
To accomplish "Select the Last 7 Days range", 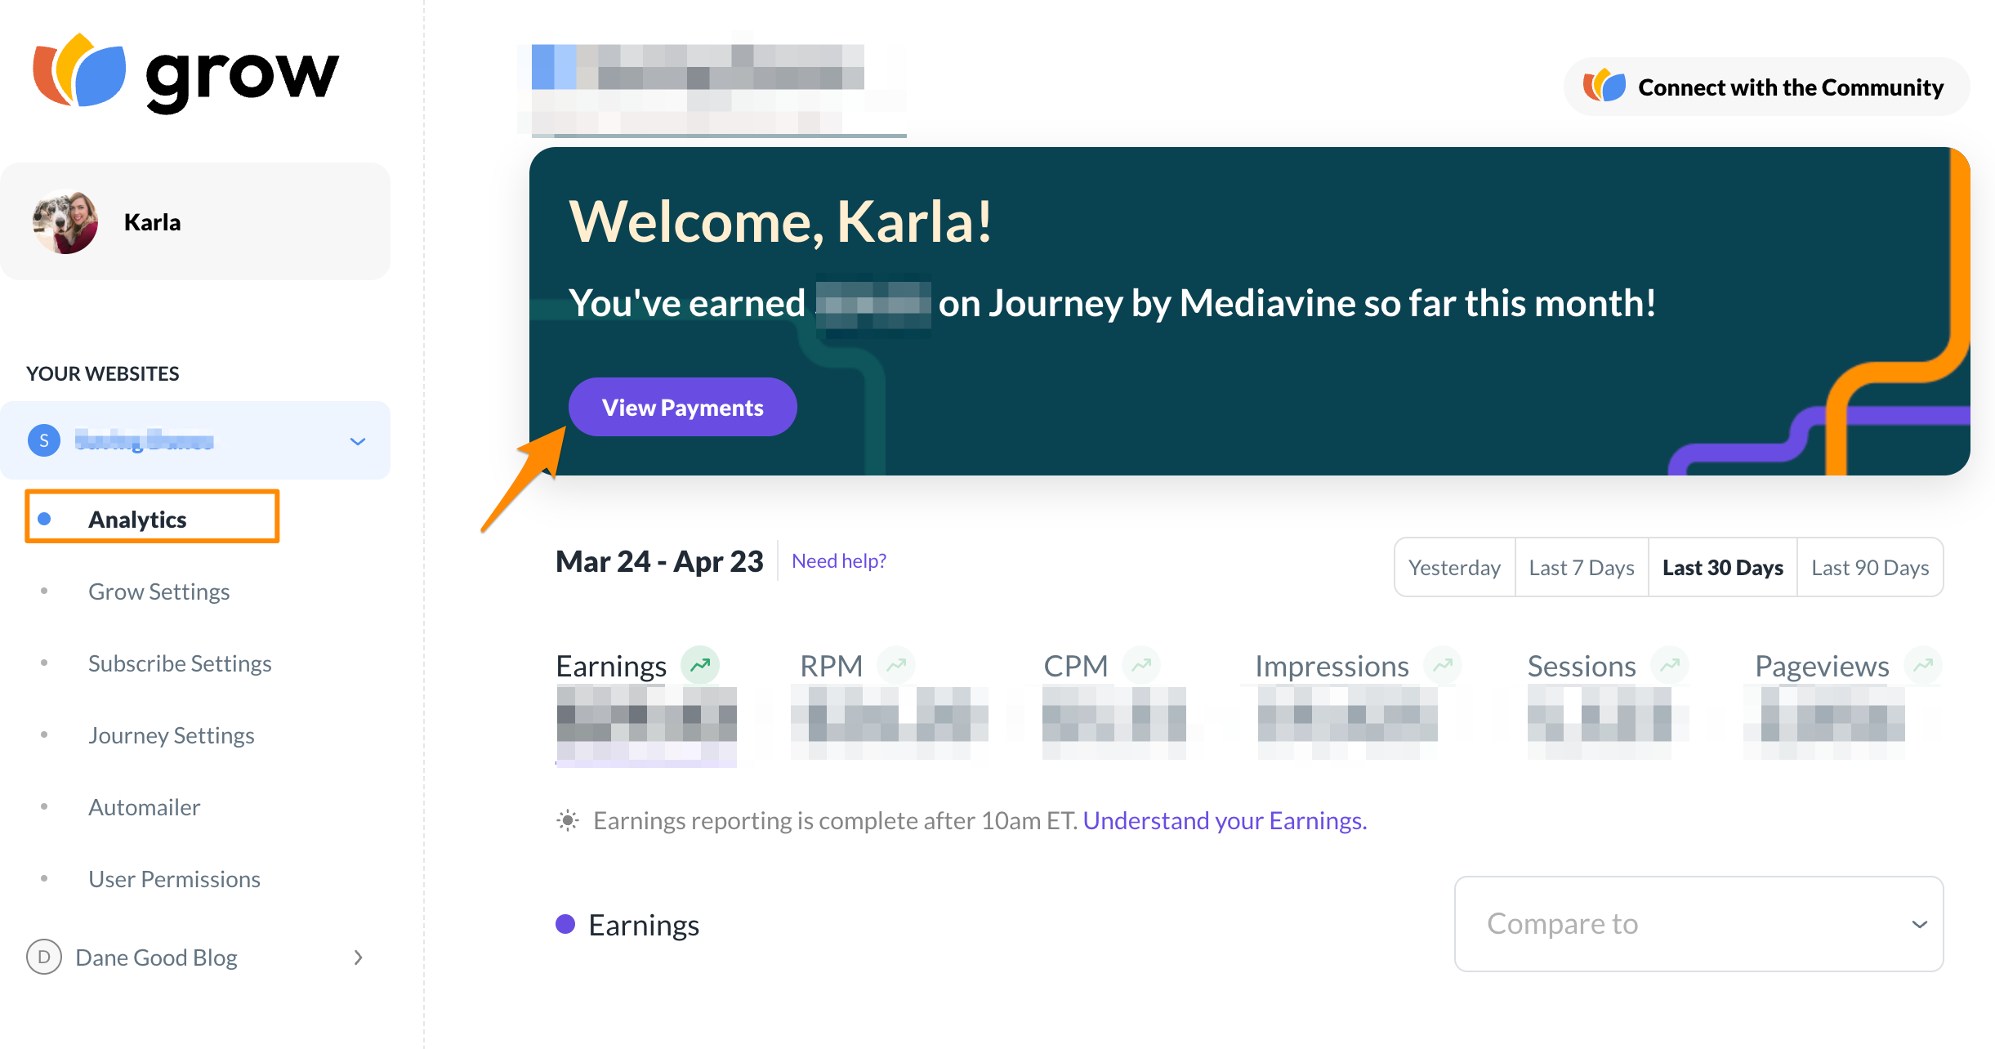I will (1581, 567).
